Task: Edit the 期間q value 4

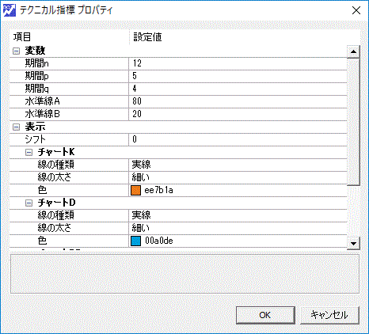Action: (238, 89)
